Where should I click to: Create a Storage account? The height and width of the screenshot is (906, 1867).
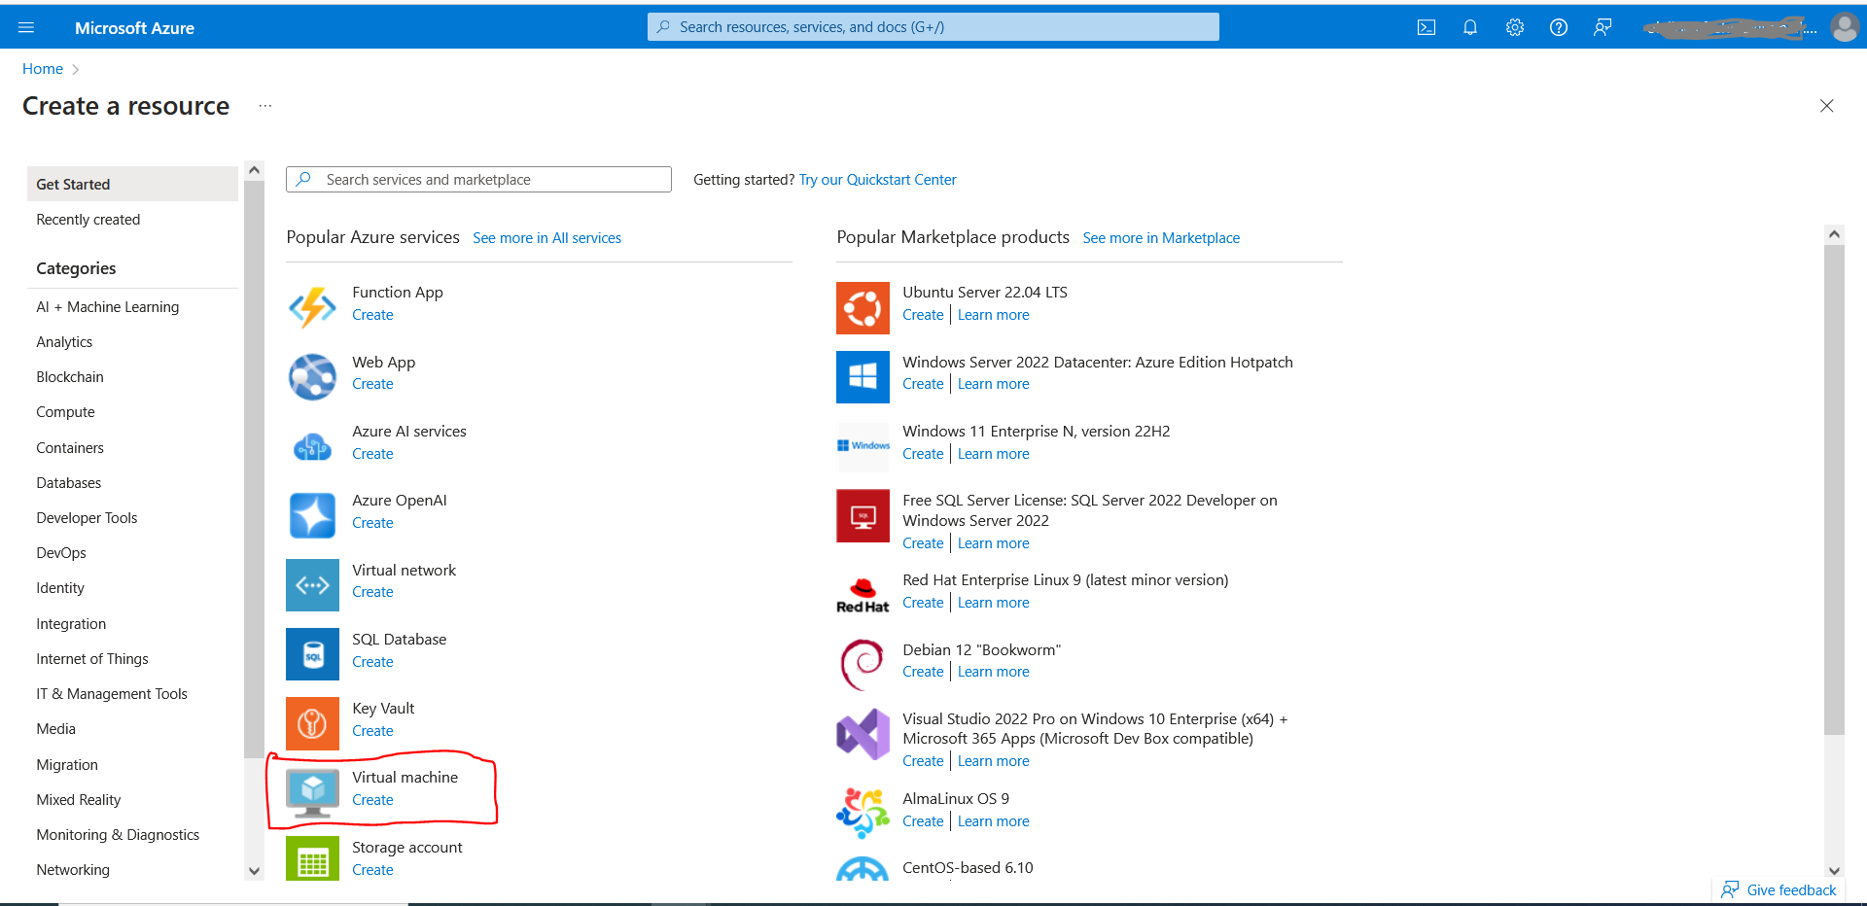point(372,870)
